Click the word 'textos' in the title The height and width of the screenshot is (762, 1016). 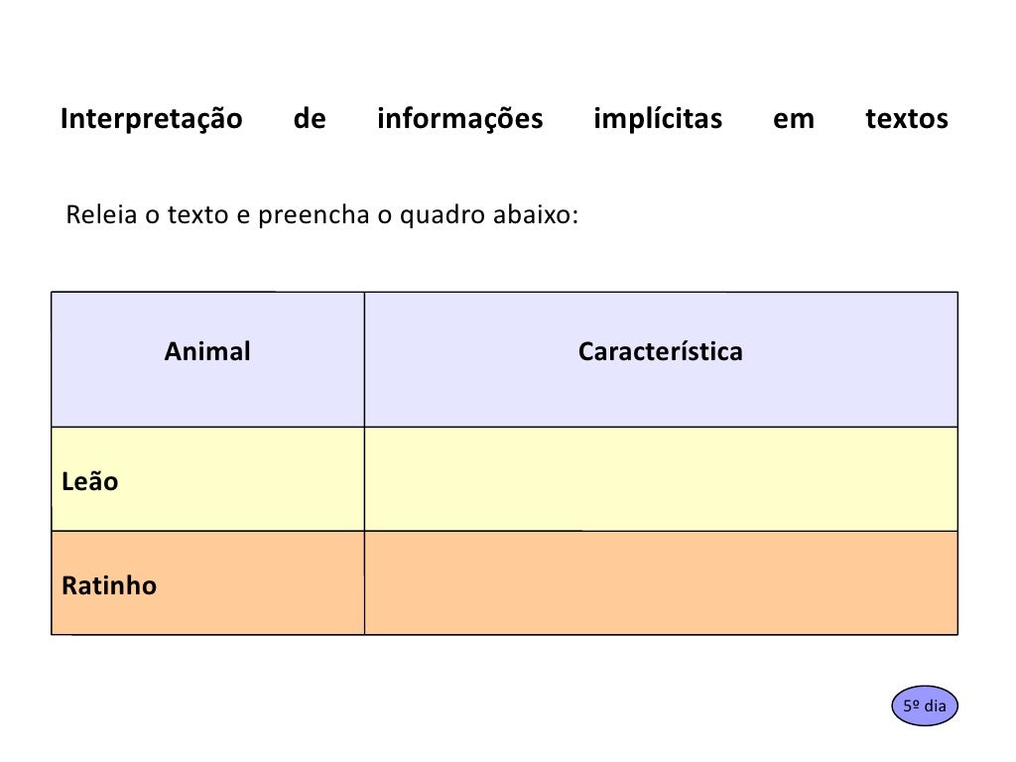tap(907, 119)
